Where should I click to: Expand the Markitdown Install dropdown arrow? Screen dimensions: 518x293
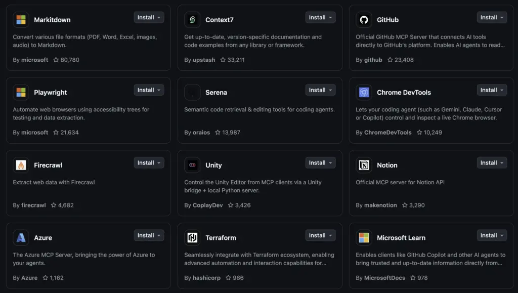[159, 18]
